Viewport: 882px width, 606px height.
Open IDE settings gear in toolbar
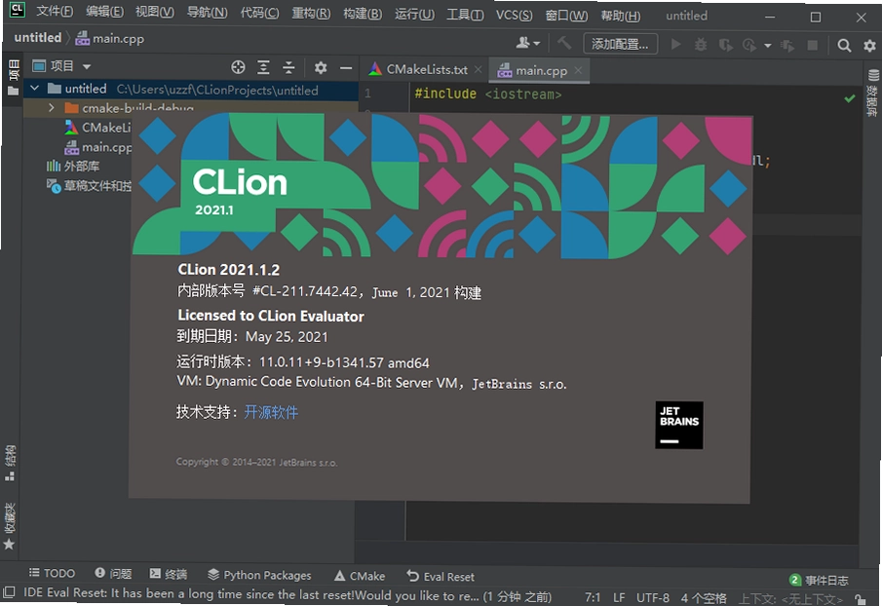coord(869,46)
